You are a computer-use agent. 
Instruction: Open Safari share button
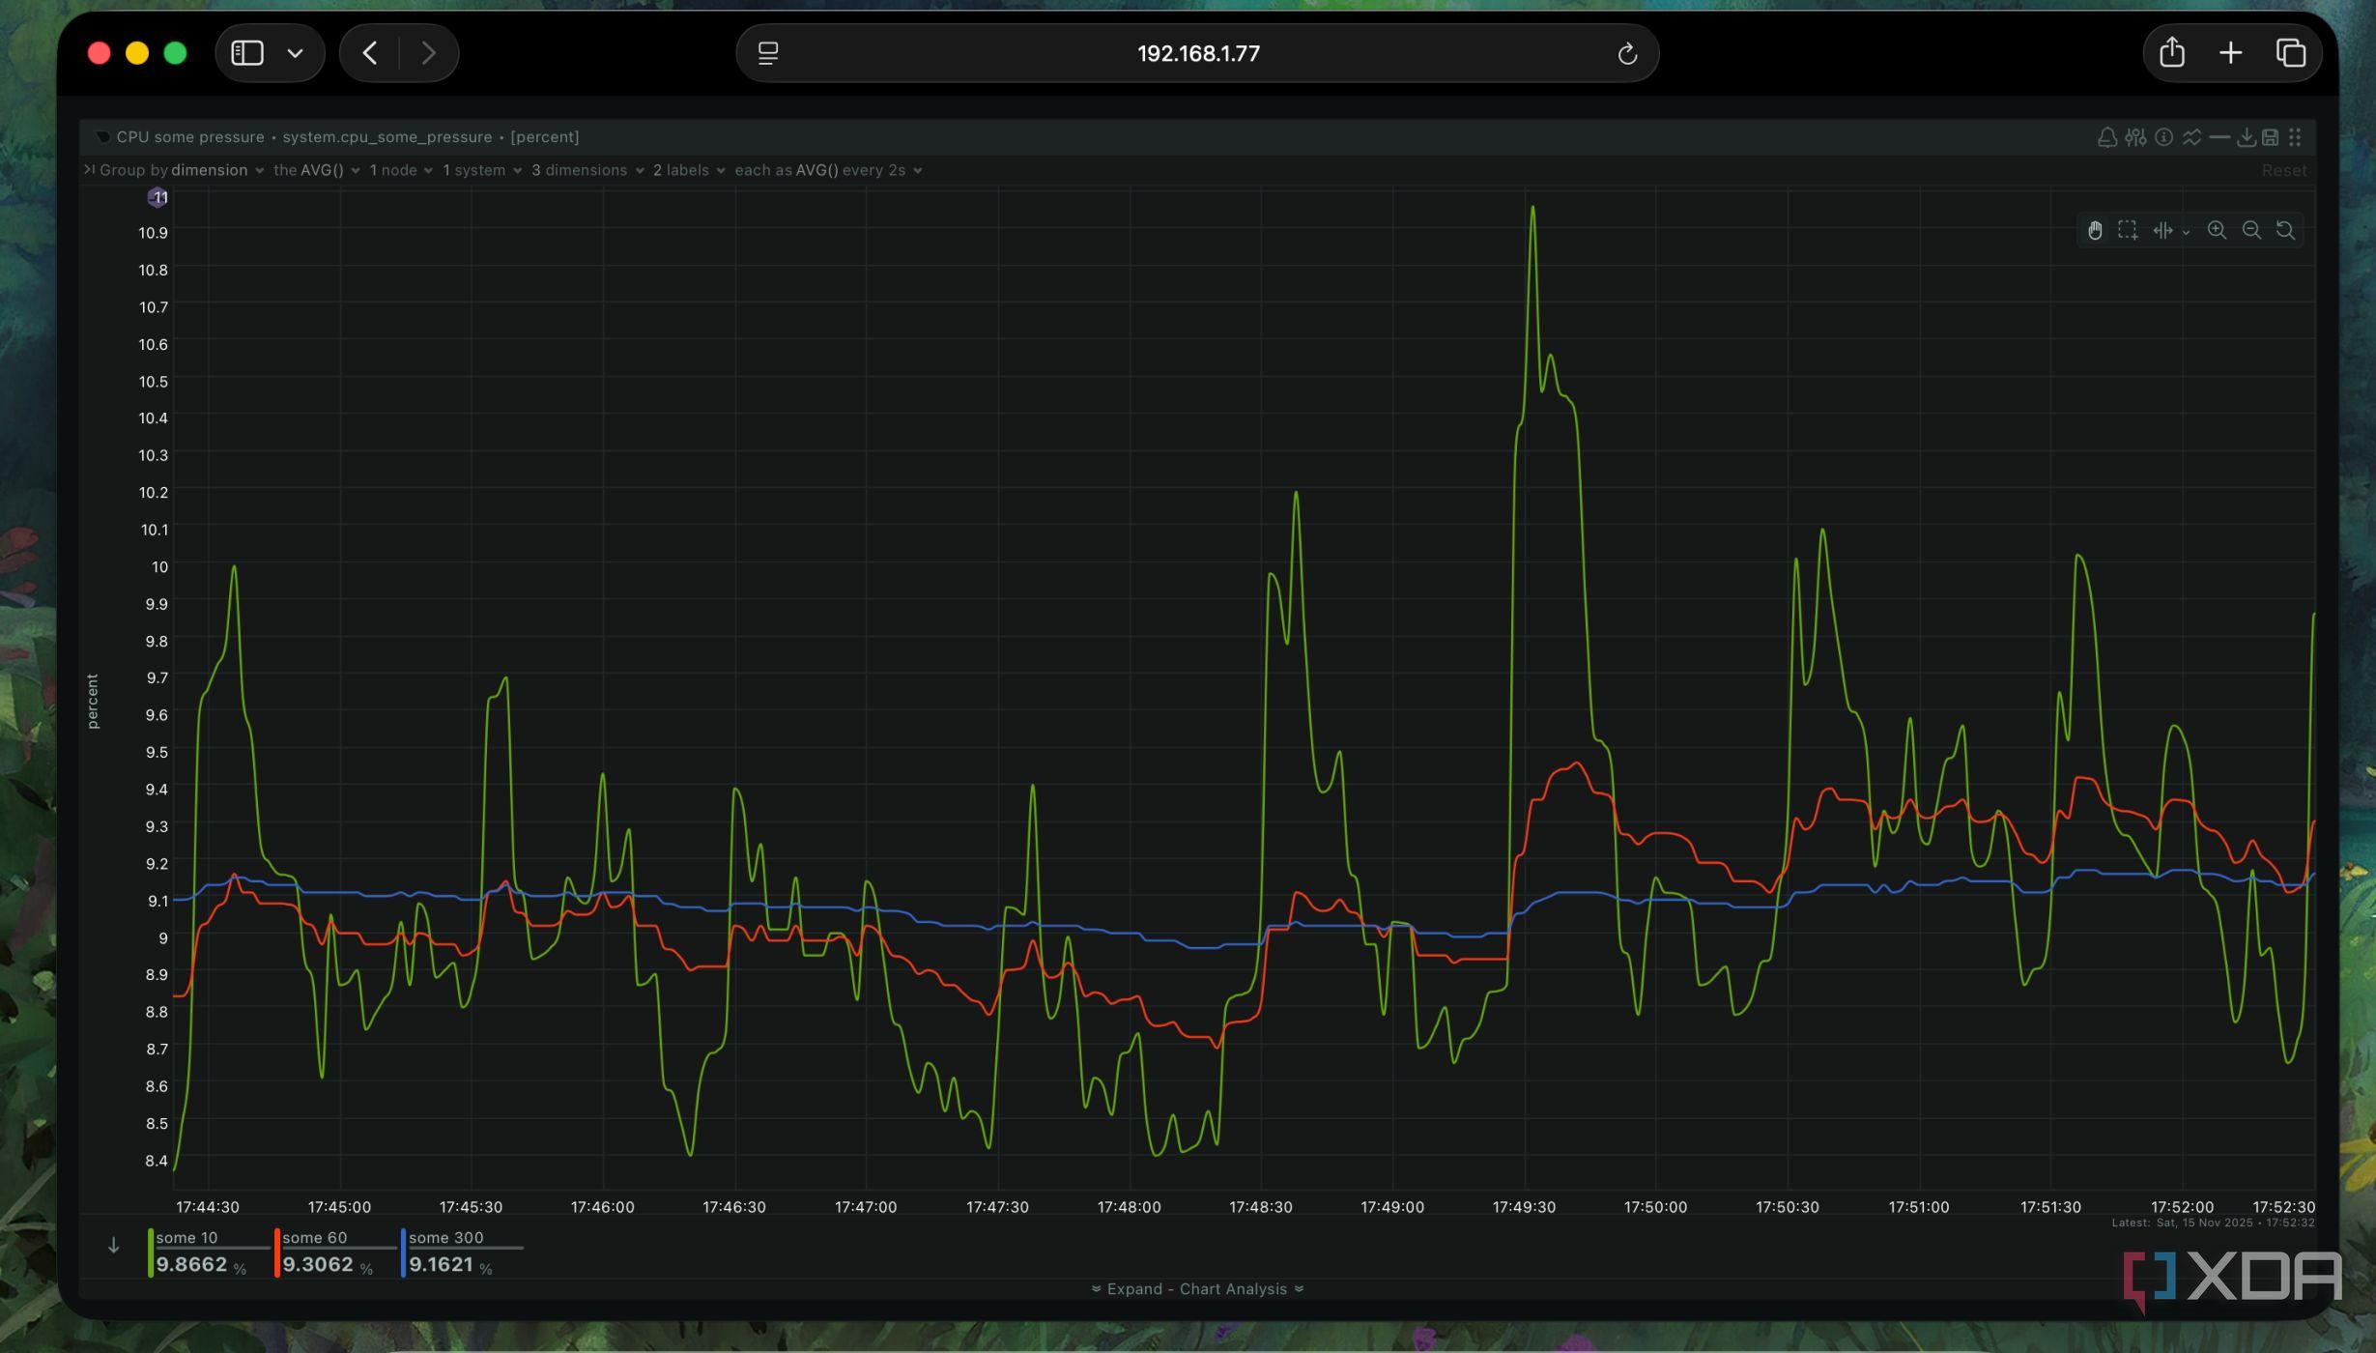[x=2172, y=52]
